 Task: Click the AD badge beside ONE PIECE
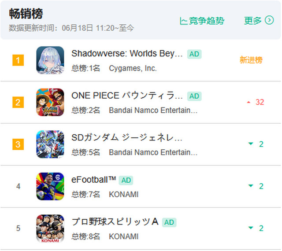click(x=194, y=96)
